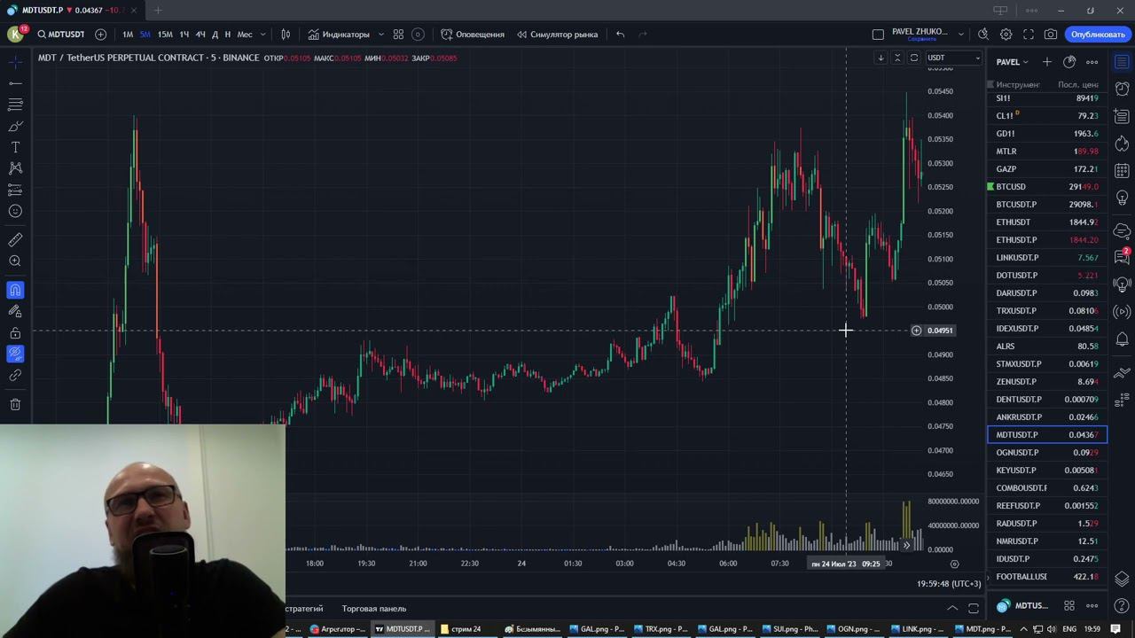Start the Симулятор рынка replay
Screen dimensions: 1135x638
[557, 35]
